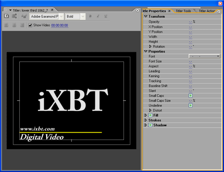Open Titler panel flyout menu
The height and width of the screenshot is (172, 224).
point(137,10)
